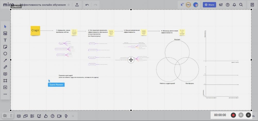
Task: Expand more tools with three dots
Action: 5,94
